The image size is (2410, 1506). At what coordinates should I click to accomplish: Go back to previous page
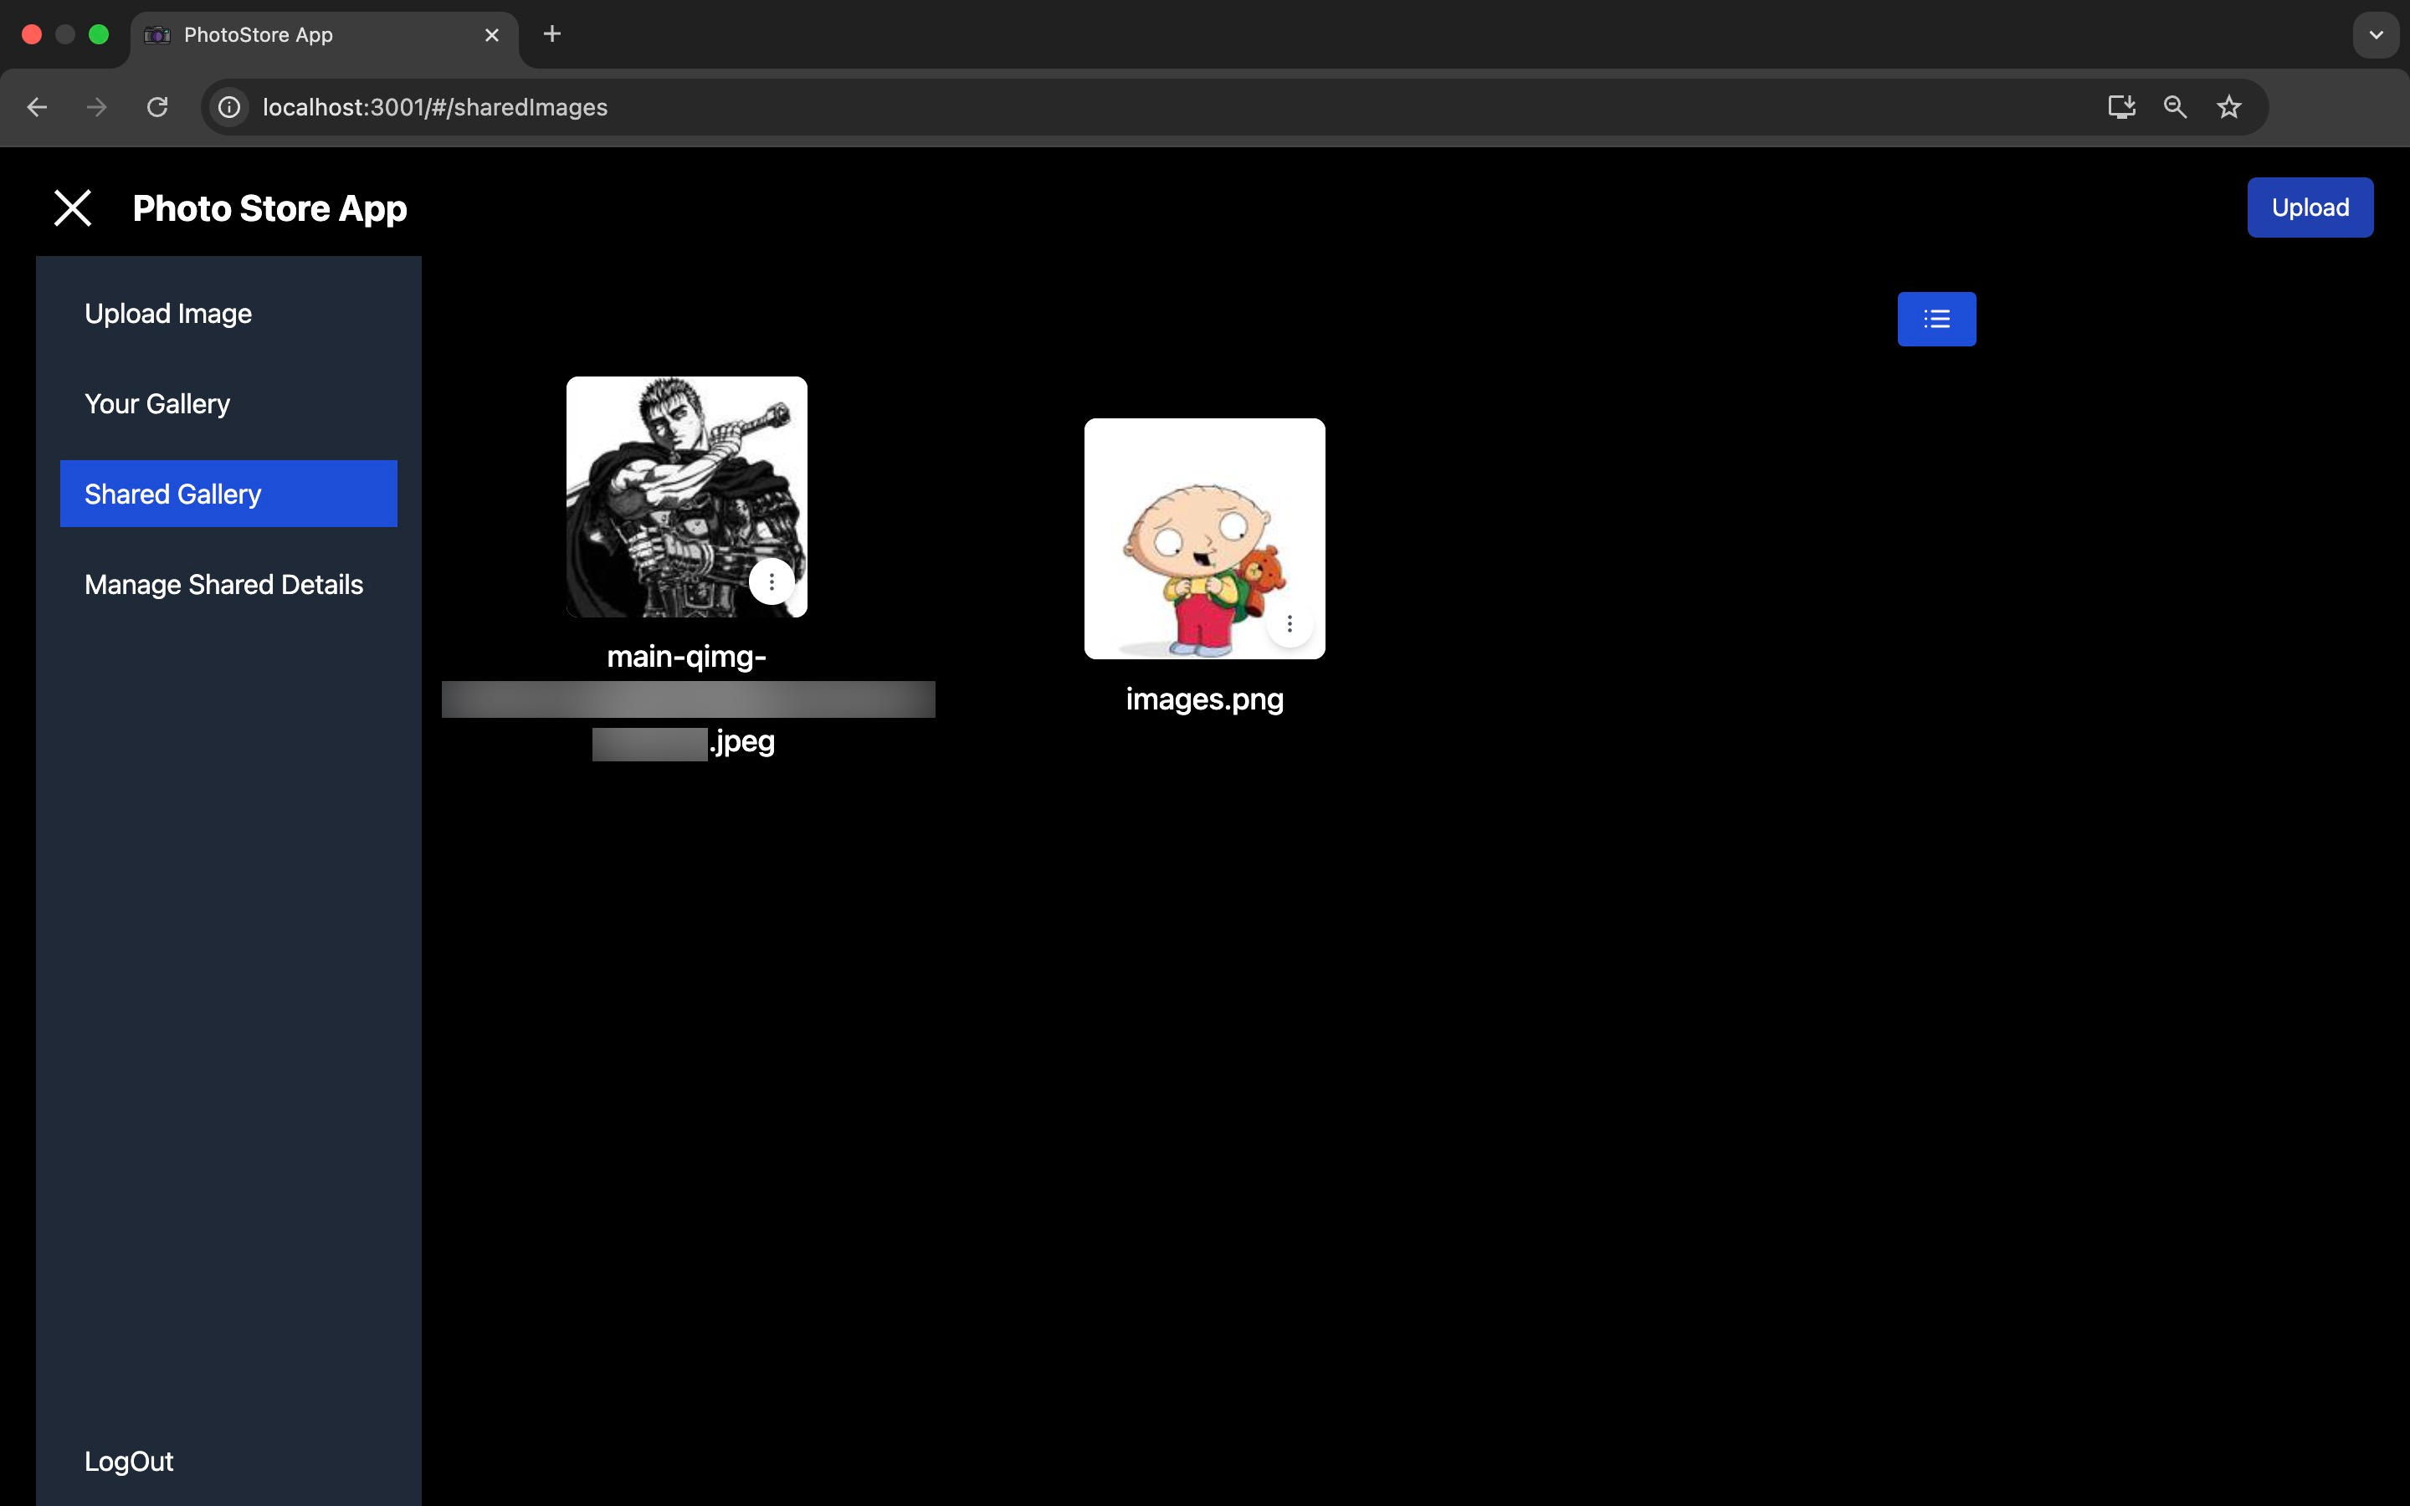37,108
